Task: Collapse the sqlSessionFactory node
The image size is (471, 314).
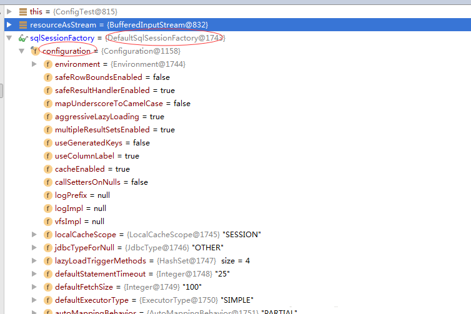Action: coord(9,38)
